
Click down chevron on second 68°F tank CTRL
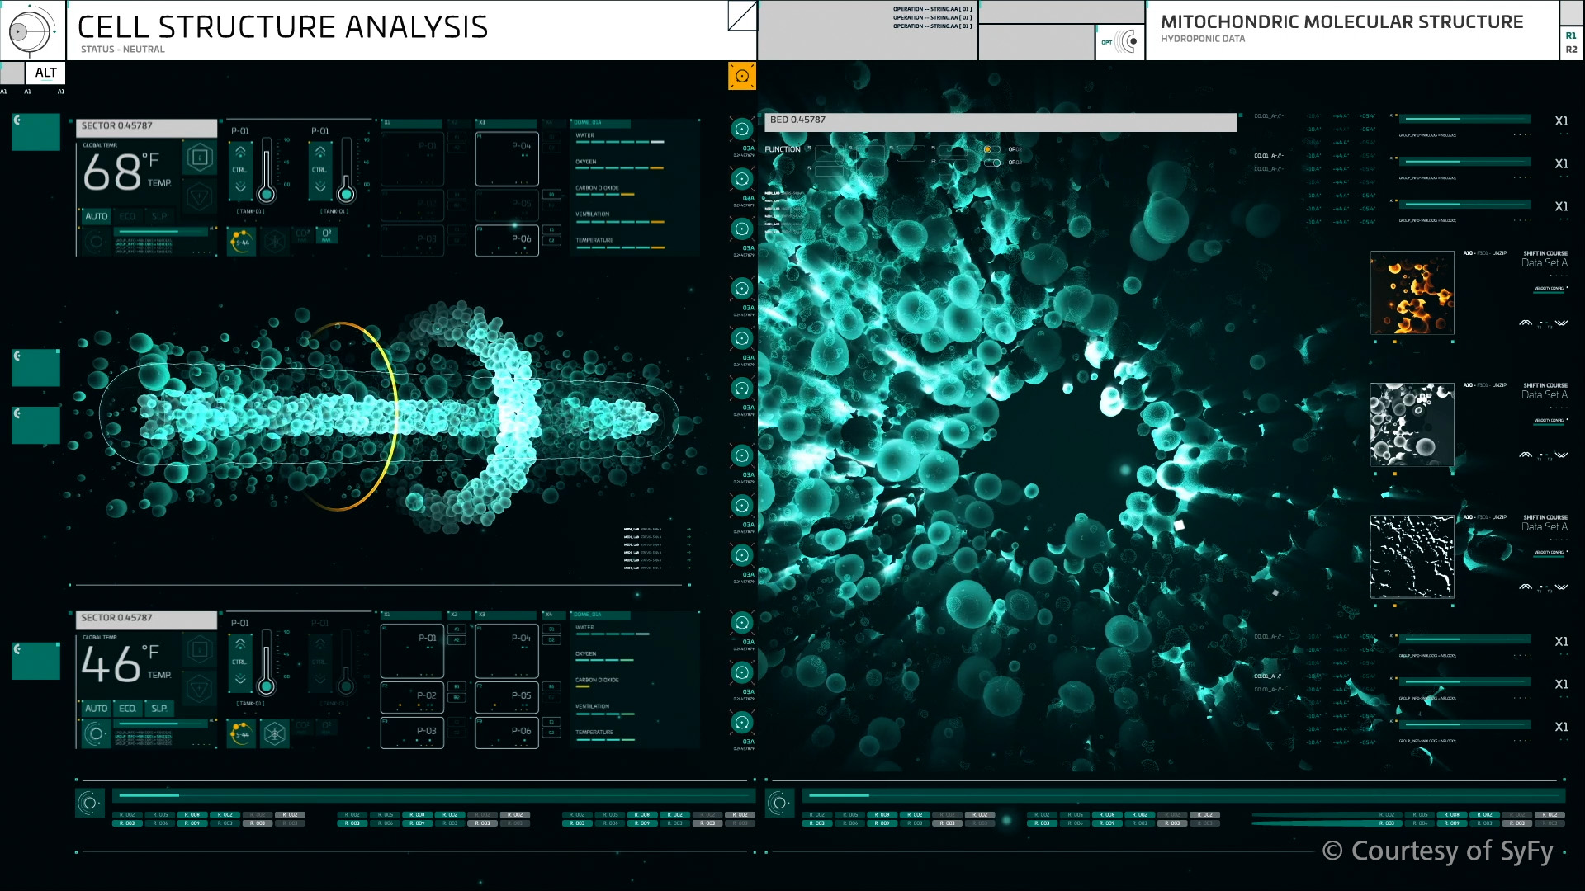tap(320, 186)
